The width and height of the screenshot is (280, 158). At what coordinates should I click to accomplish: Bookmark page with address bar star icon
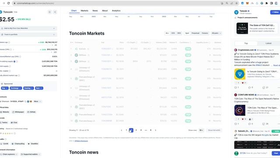[236, 3]
